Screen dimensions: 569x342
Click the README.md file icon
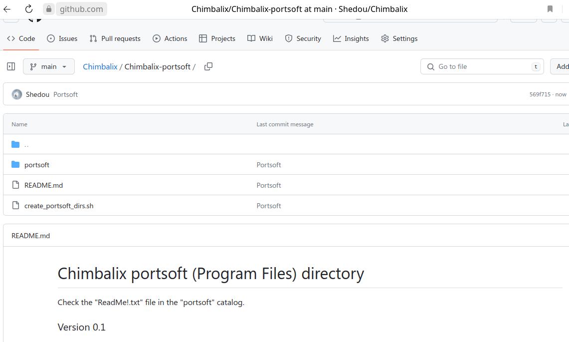click(15, 185)
